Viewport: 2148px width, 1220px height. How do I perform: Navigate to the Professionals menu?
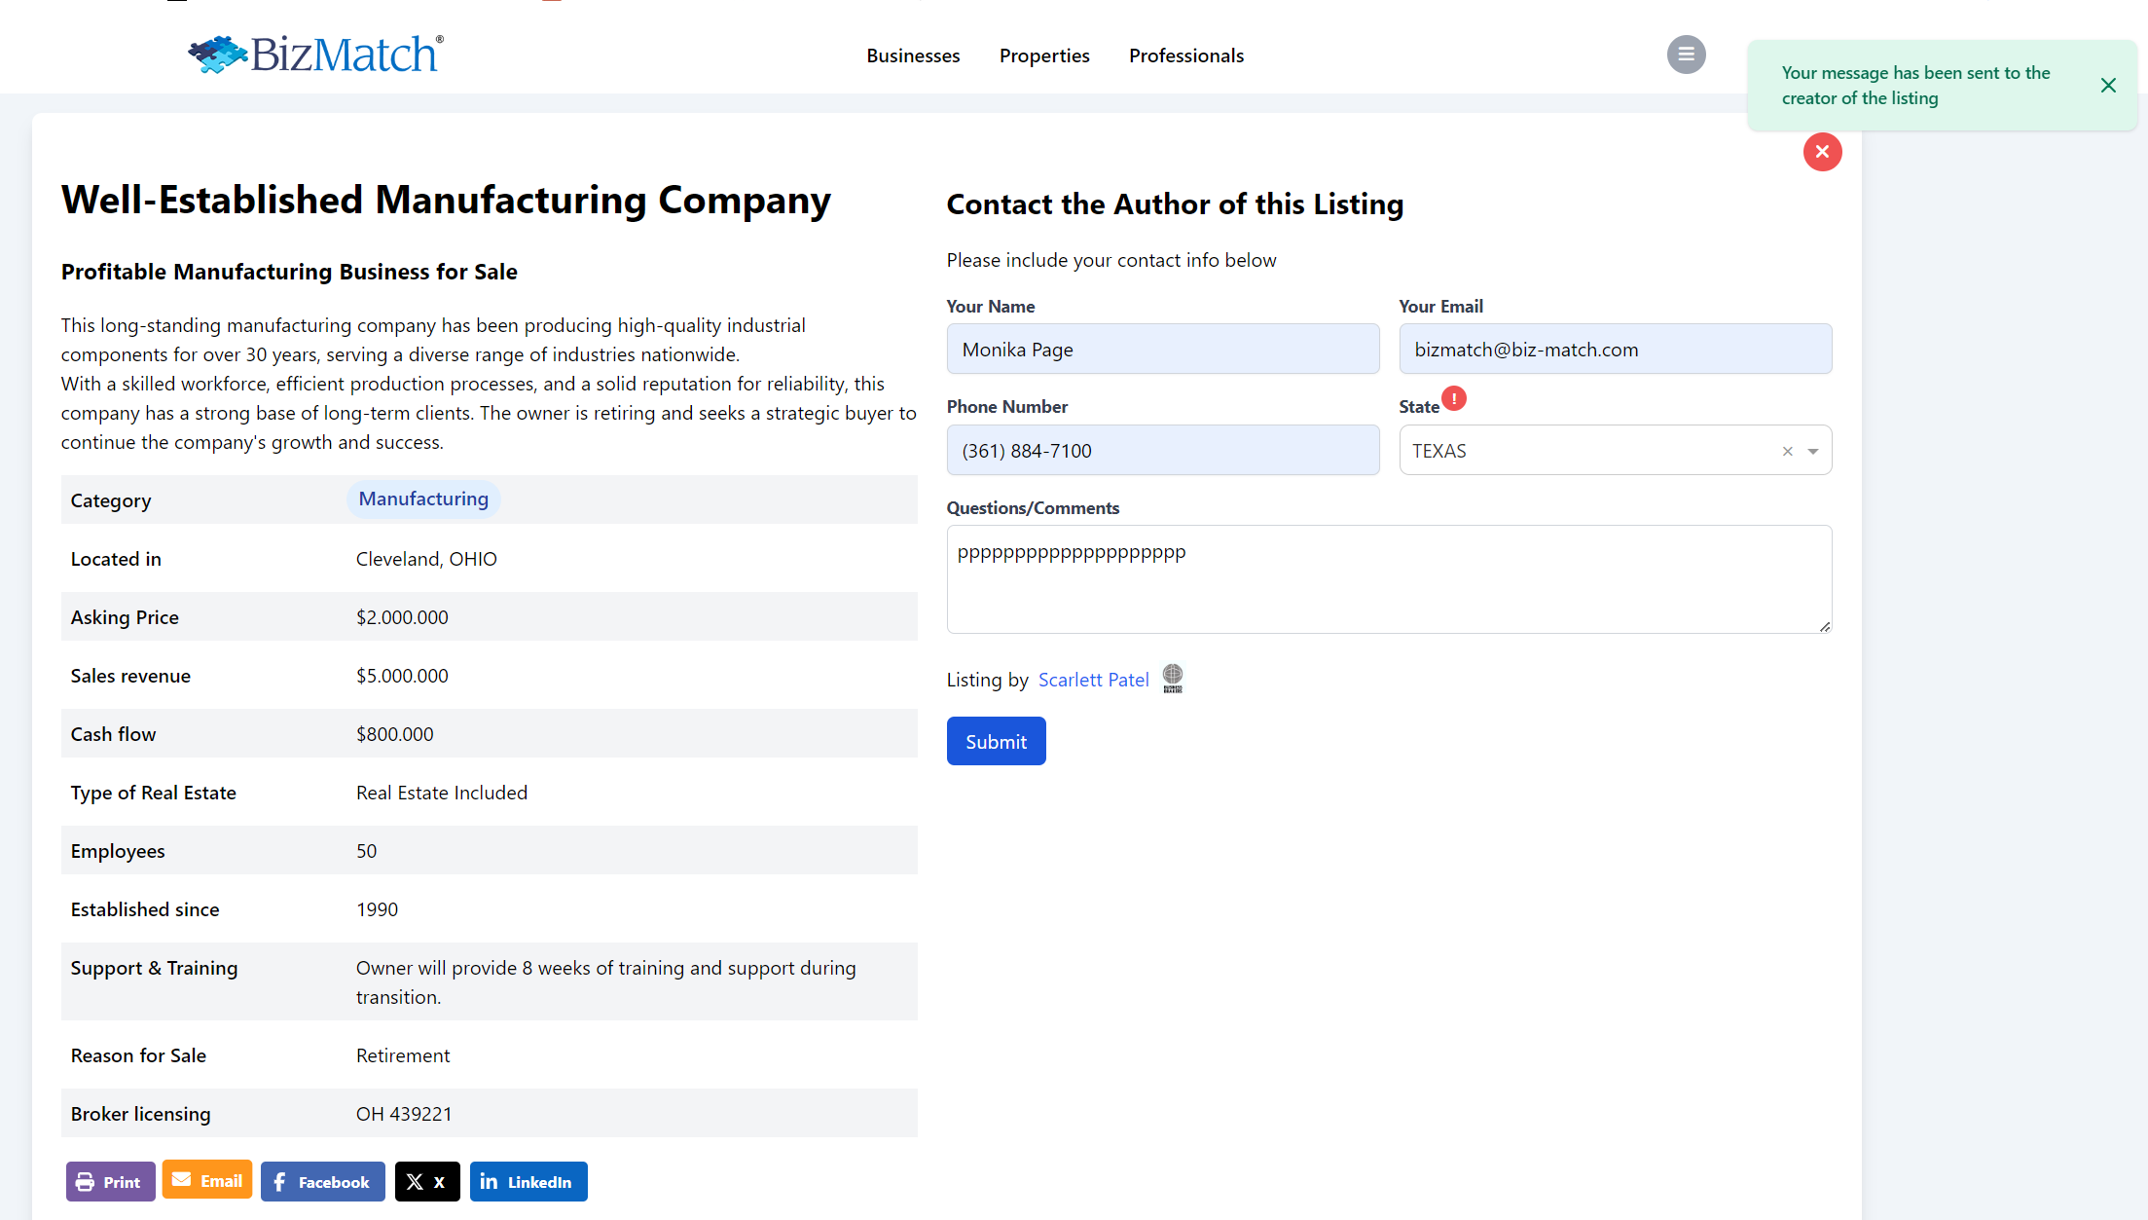pyautogui.click(x=1185, y=55)
